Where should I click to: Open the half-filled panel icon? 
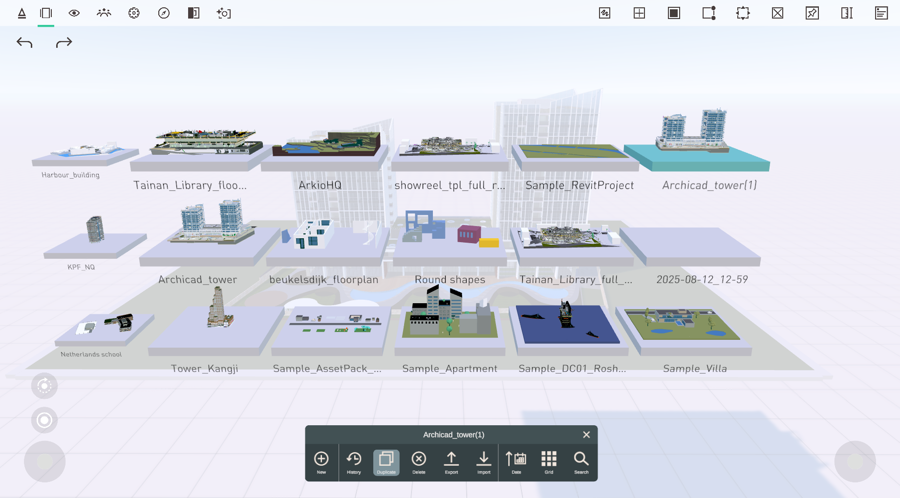tap(193, 13)
